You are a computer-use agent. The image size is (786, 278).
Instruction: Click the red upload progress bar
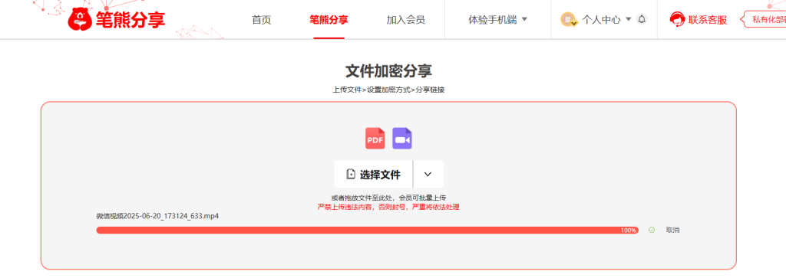pos(367,230)
